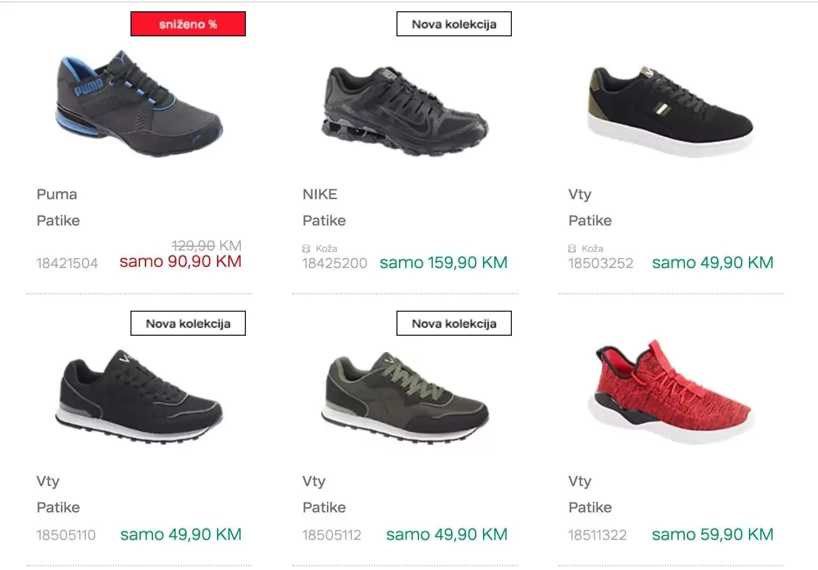Click the crossed-out 129,90 KM old price
The image size is (818, 570).
pos(206,246)
